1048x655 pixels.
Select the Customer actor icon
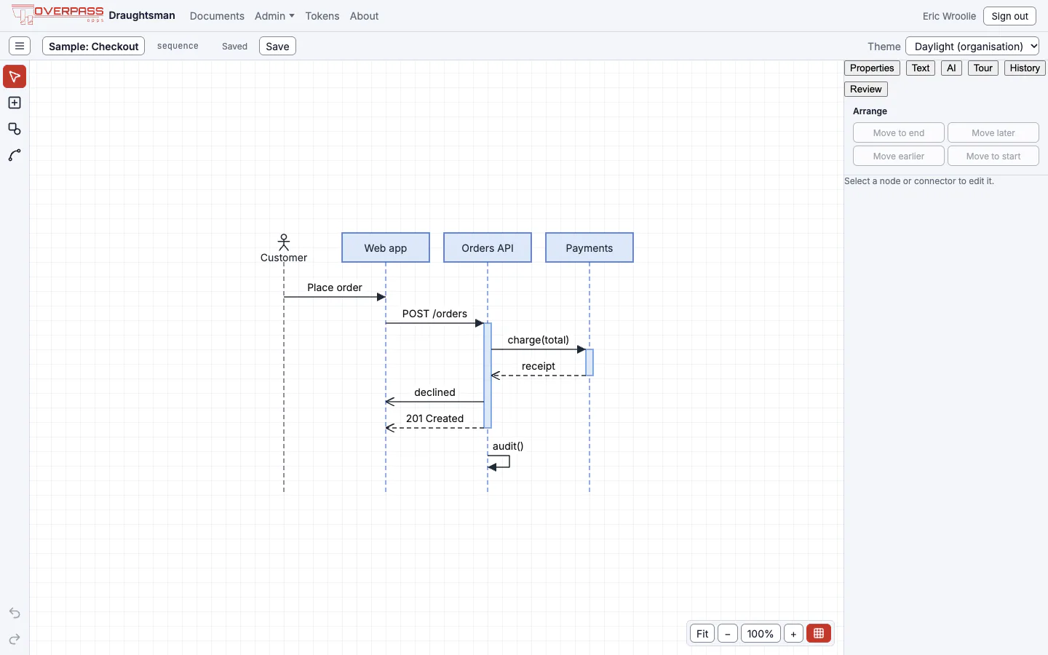coord(284,242)
